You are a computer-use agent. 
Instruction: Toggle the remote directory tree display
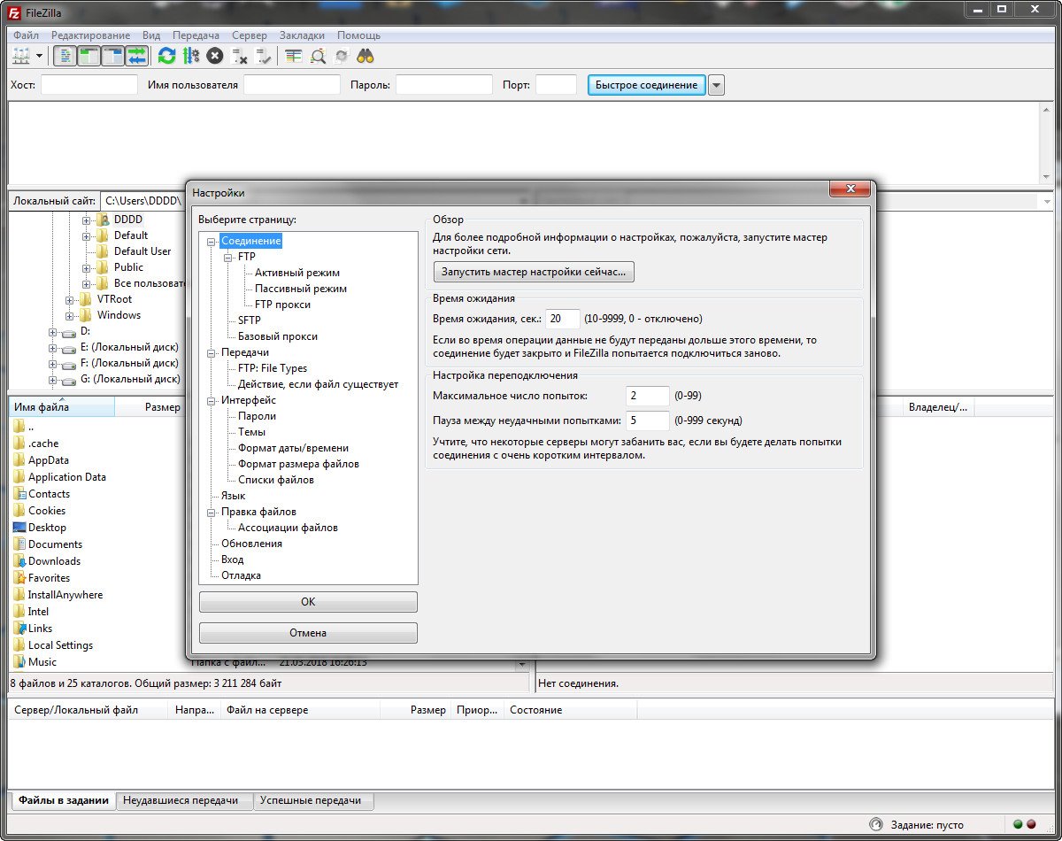(x=113, y=56)
